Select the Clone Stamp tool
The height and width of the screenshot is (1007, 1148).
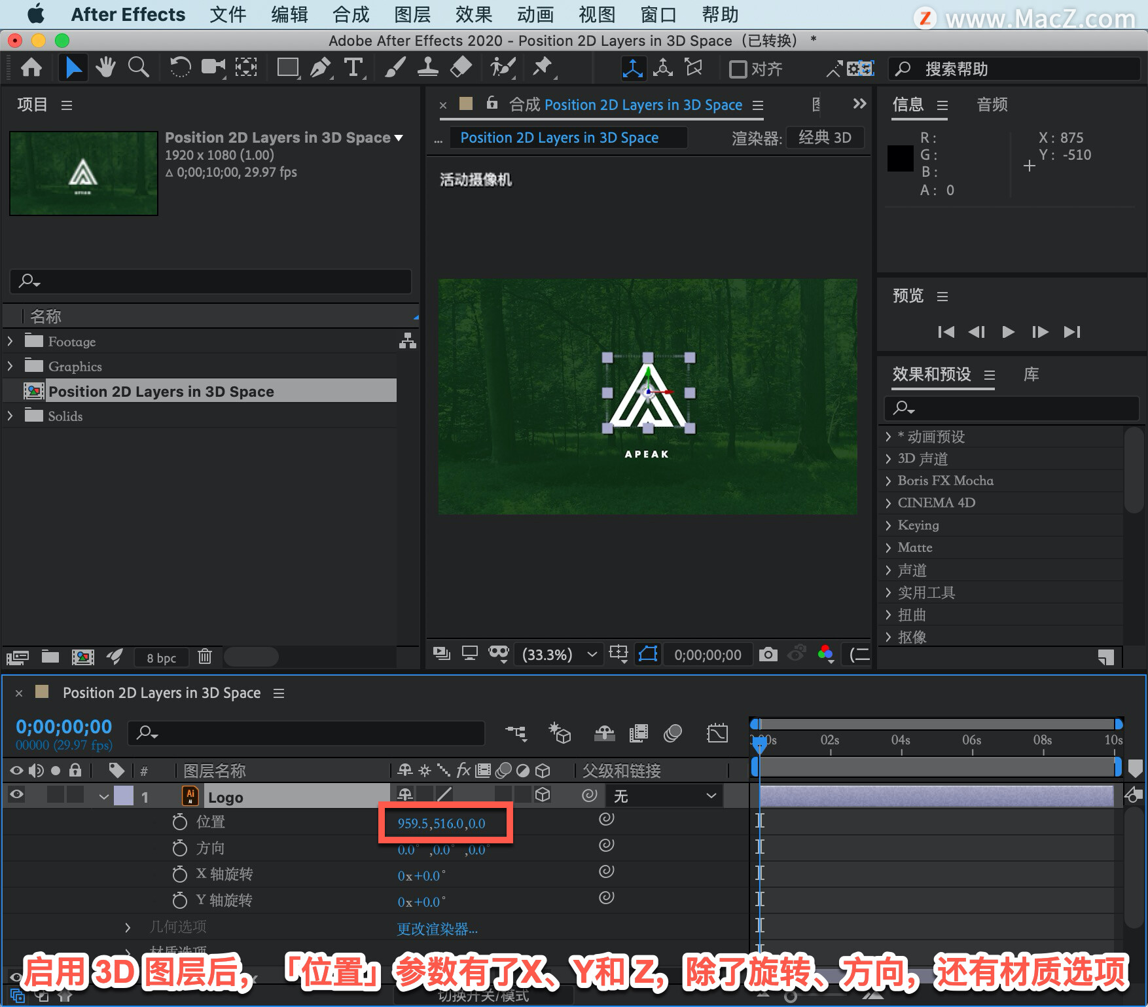[x=428, y=67]
